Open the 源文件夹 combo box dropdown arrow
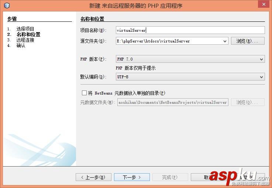Screen dimensions: 272x188 225,41
